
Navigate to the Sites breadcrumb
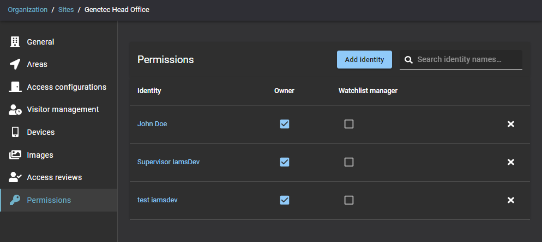pyautogui.click(x=65, y=10)
